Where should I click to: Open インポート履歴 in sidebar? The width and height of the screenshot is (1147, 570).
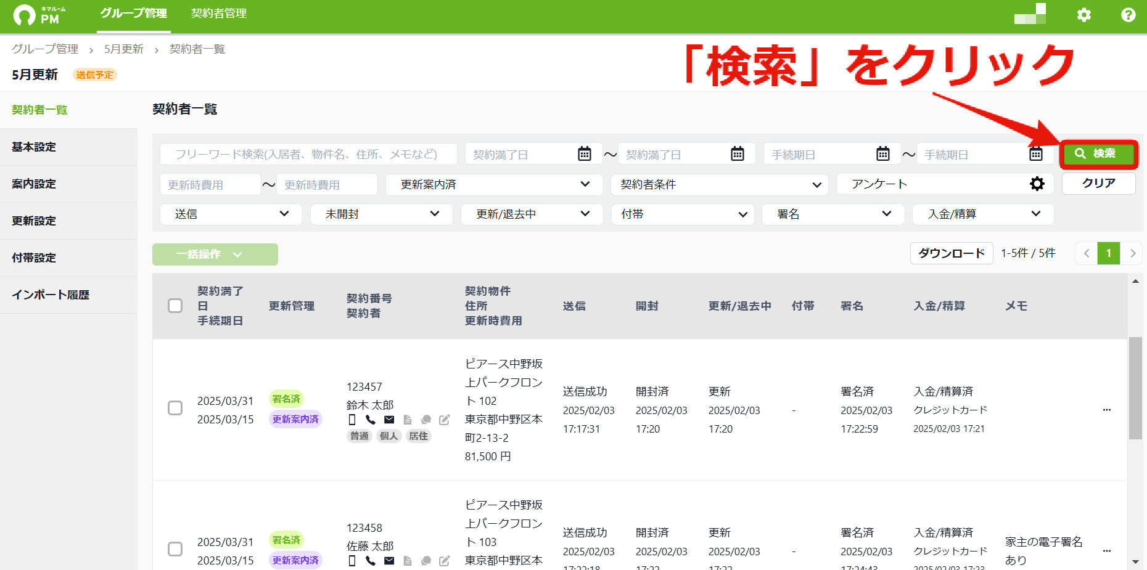[x=68, y=295]
